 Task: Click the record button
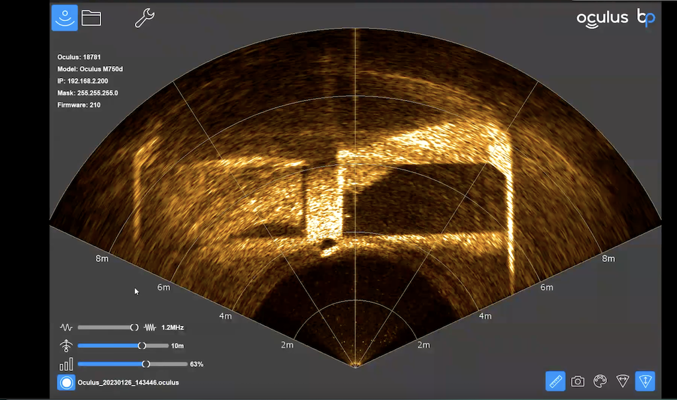65,382
